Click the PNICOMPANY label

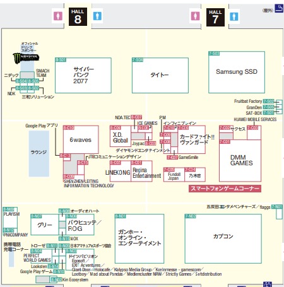[x=16, y=235]
